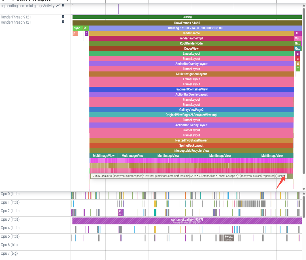306x260 pixels.
Task: Click the green Gr... slice beside RootRenderNode
Action: point(297,43)
